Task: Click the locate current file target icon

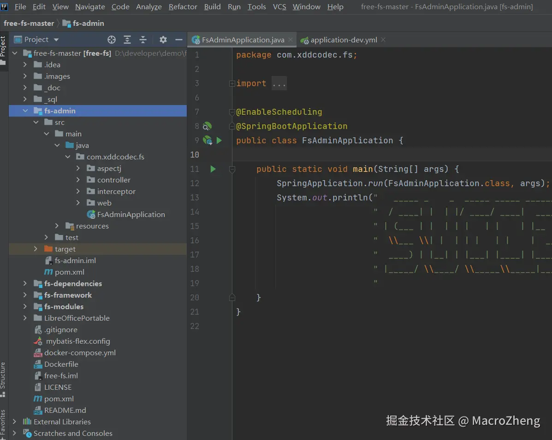Action: tap(112, 40)
